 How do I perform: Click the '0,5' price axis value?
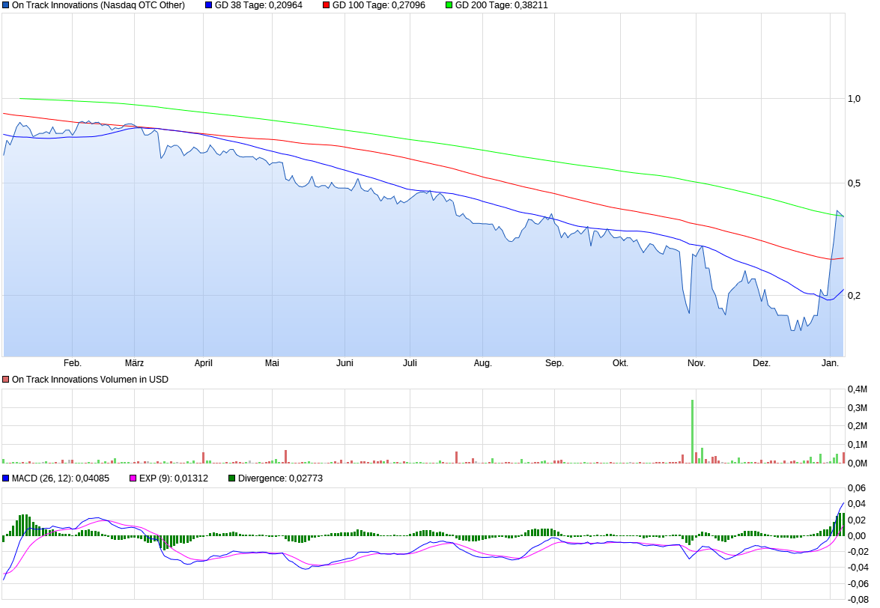pyautogui.click(x=854, y=183)
